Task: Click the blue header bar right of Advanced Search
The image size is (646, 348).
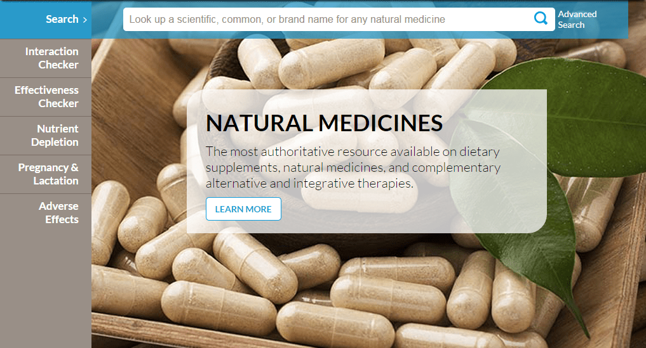Action: pyautogui.click(x=613, y=19)
